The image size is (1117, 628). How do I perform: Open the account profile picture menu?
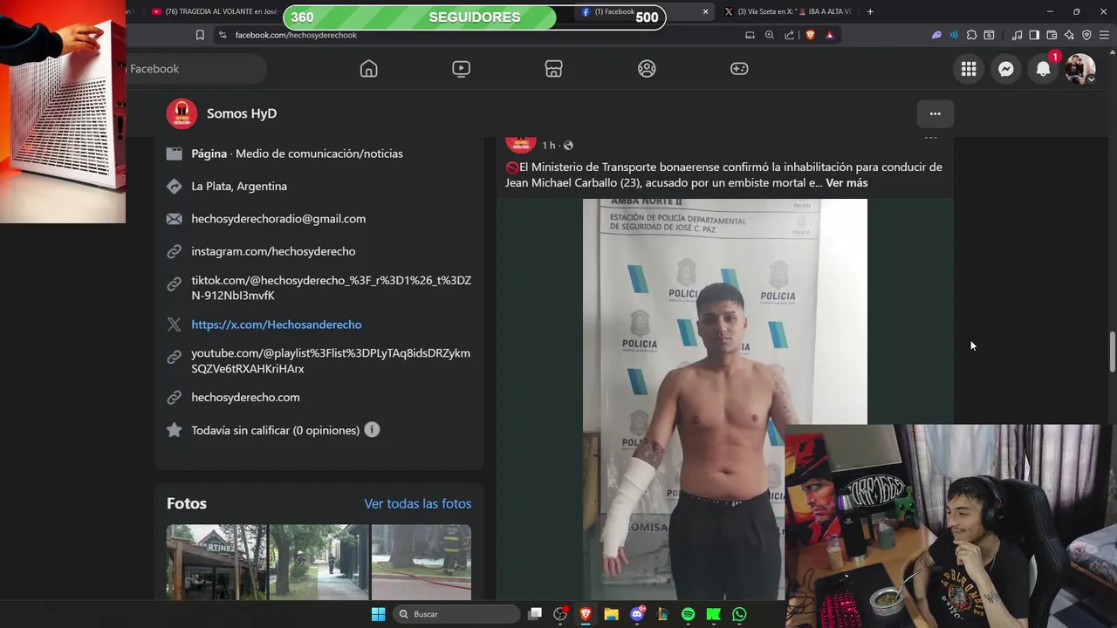coord(1079,69)
